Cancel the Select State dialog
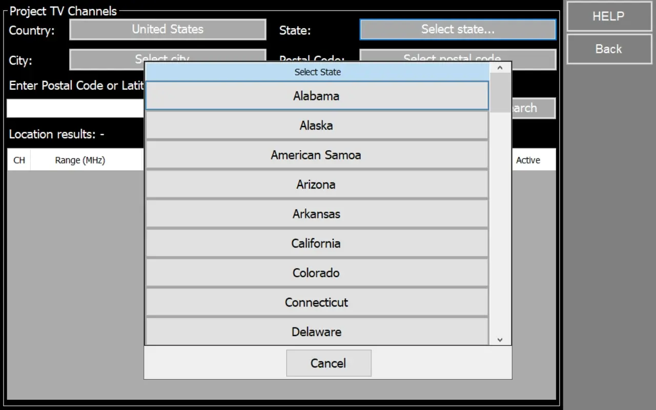This screenshot has width=656, height=410. click(329, 363)
